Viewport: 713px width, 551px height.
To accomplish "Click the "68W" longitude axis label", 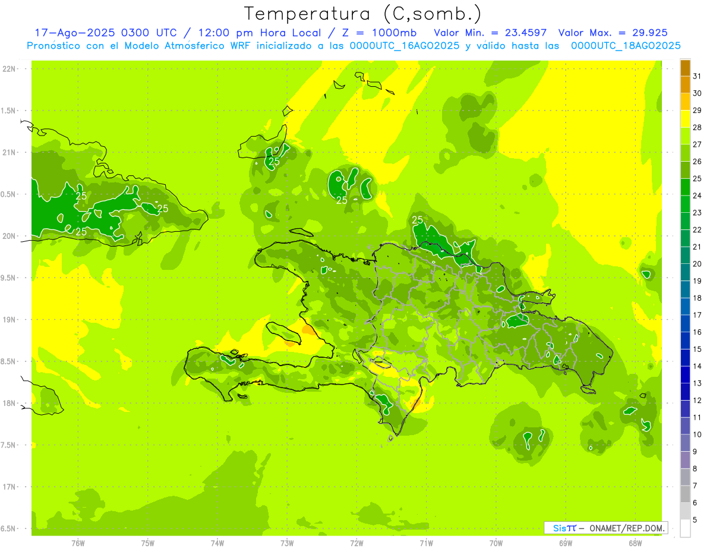I will click(x=635, y=543).
